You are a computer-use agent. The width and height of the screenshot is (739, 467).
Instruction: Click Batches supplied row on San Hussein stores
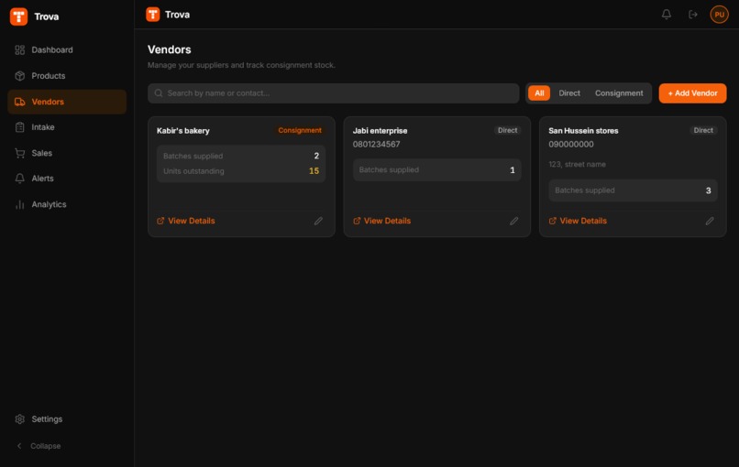[633, 190]
